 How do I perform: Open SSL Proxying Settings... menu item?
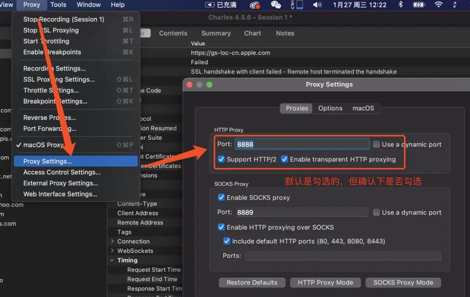click(75, 79)
